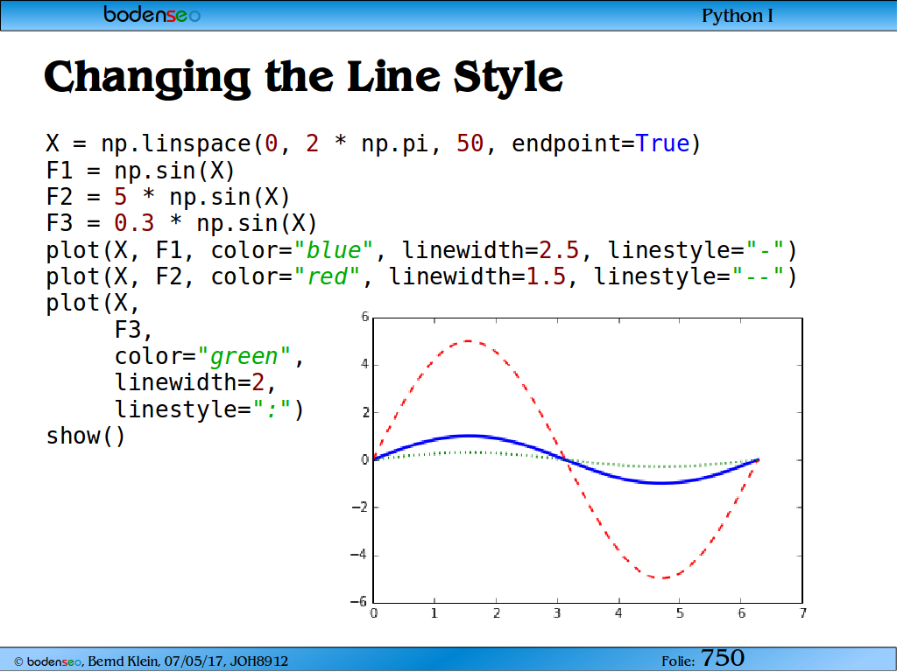Image resolution: width=897 pixels, height=672 pixels.
Task: Click the plot line with color="blue"
Action: pos(421,250)
